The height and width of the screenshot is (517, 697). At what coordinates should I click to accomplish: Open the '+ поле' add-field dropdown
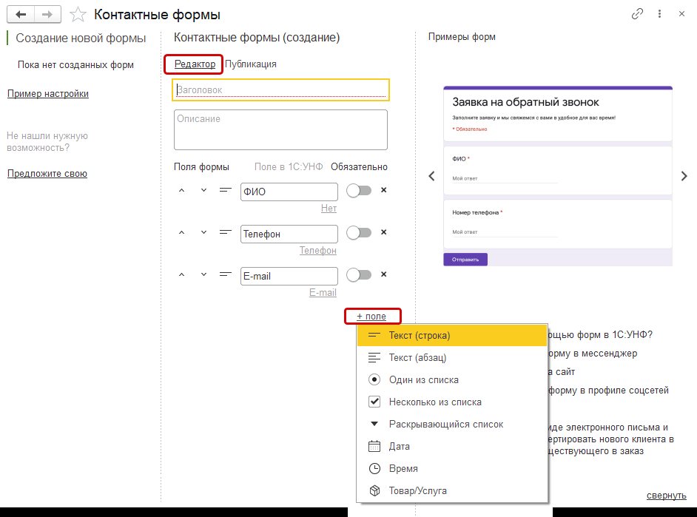pyautogui.click(x=372, y=317)
